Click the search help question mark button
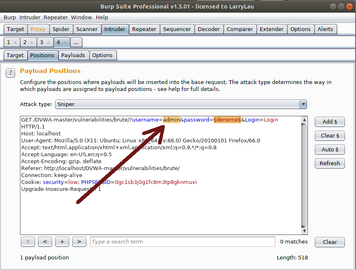Viewport: 356px width, 270px height. click(x=28, y=241)
